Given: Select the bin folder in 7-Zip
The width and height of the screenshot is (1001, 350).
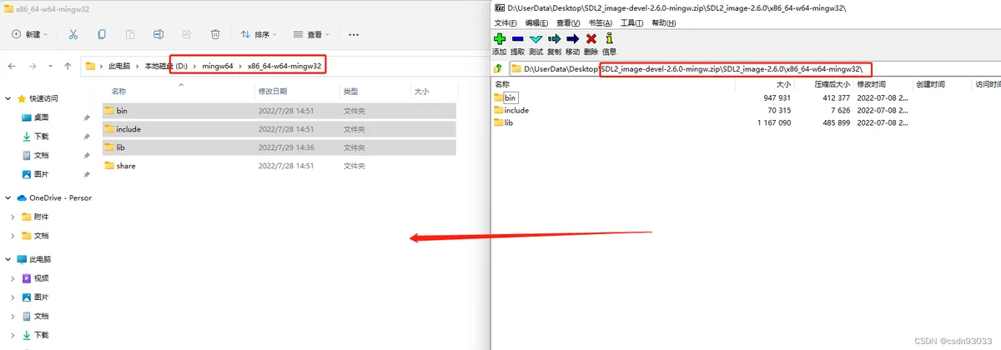Looking at the screenshot, I should 506,97.
